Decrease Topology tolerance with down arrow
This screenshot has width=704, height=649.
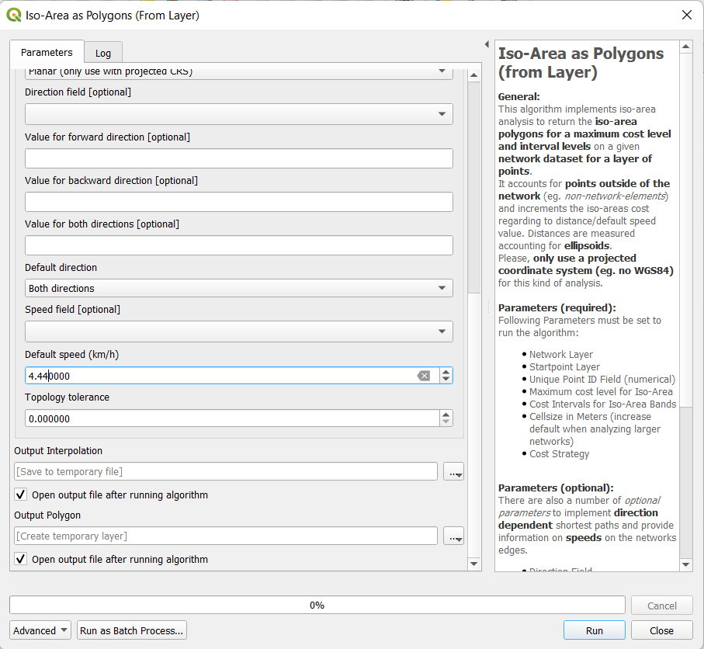(446, 422)
